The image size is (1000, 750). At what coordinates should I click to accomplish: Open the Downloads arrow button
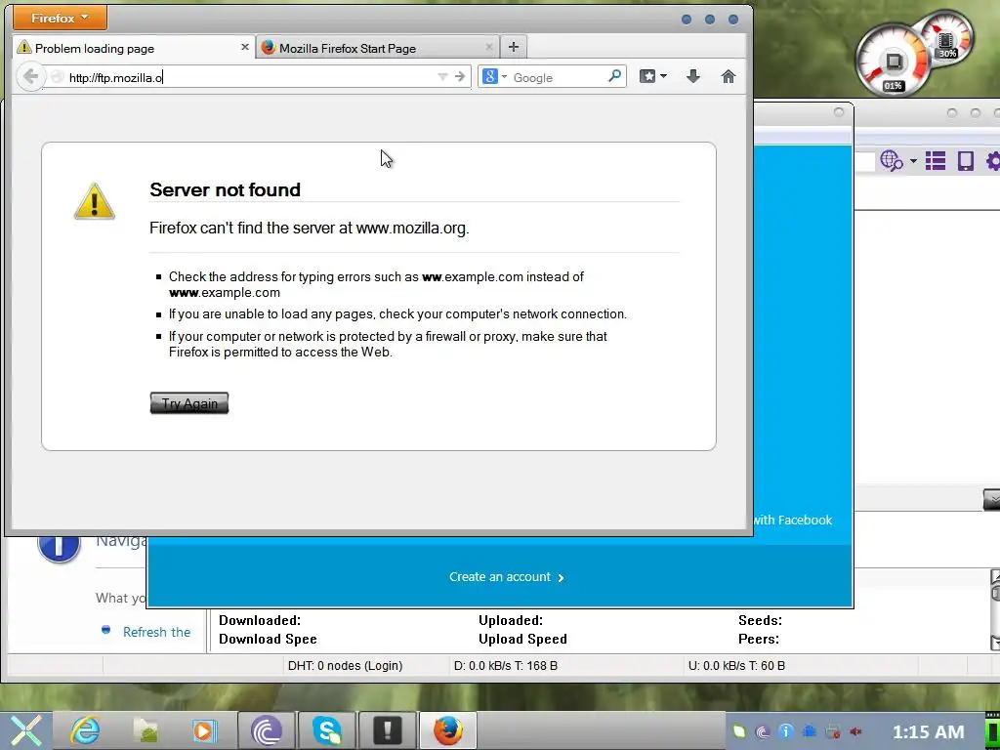[x=693, y=76]
